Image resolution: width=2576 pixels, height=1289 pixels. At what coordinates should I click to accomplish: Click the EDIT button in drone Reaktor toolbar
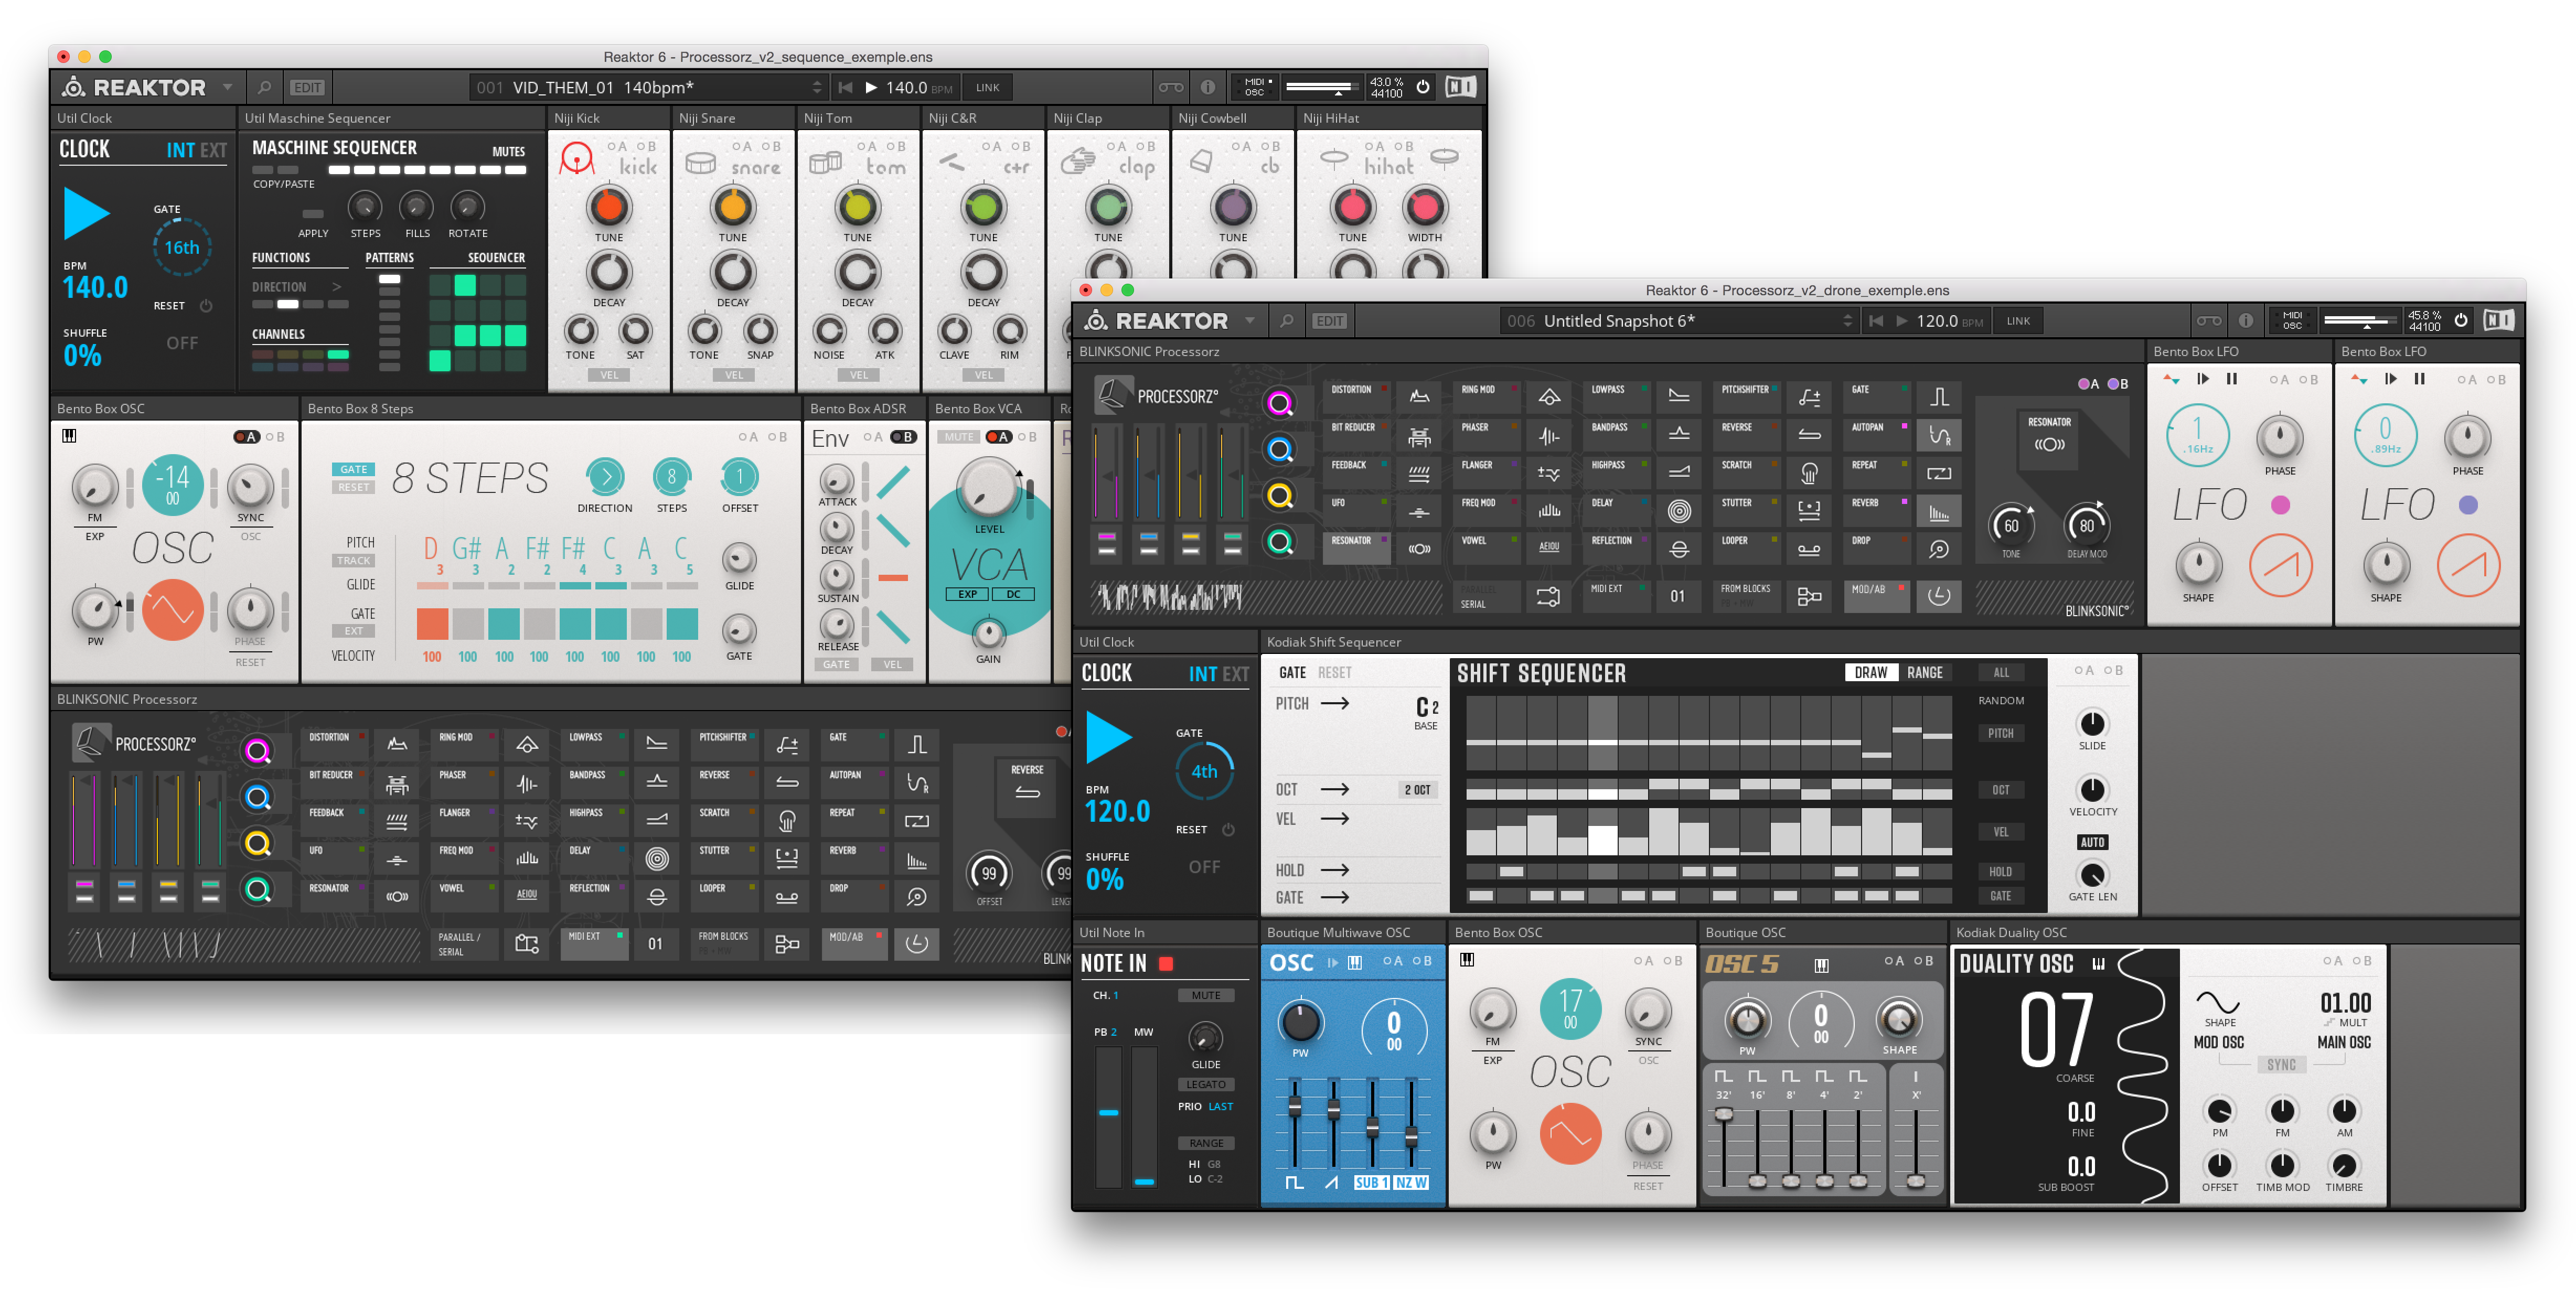coord(1330,321)
